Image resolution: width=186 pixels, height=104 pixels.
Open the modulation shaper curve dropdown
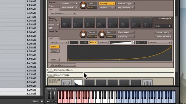[93, 42]
